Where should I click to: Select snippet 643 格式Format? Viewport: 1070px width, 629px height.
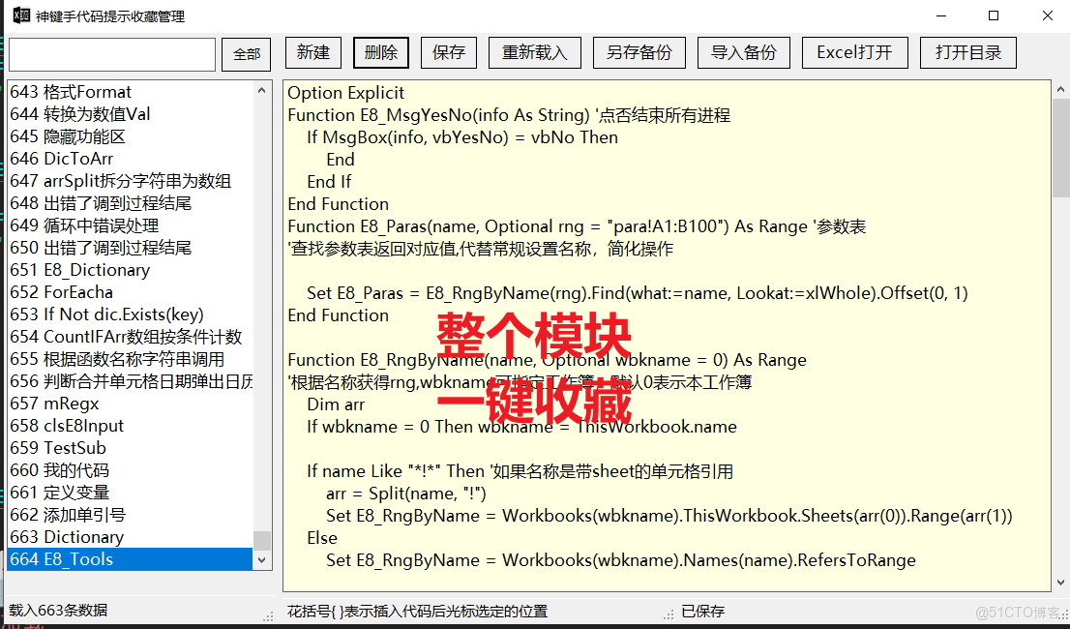(x=116, y=91)
